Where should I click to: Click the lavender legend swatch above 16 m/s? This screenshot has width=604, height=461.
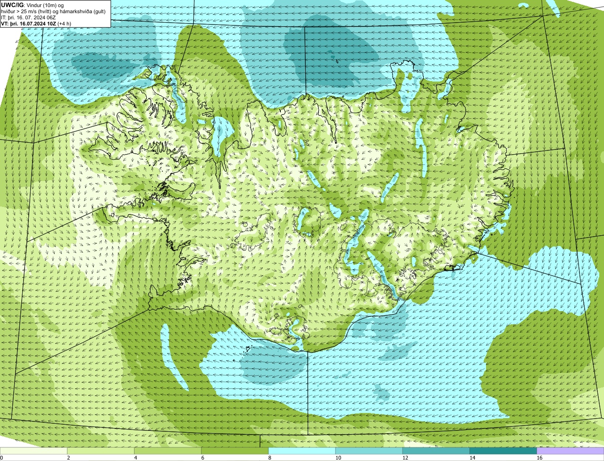(x=570, y=451)
